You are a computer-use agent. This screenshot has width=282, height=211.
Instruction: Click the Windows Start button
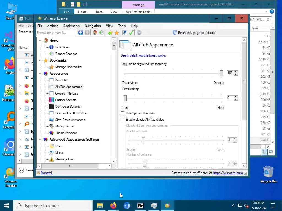click(x=7, y=206)
